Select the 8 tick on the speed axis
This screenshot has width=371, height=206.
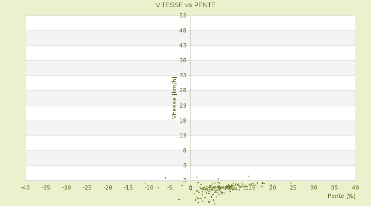tap(184, 150)
